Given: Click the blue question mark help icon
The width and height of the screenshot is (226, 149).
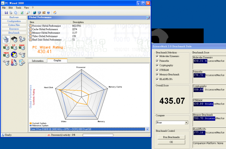Looking at the screenshot, I should [x=48, y=13].
